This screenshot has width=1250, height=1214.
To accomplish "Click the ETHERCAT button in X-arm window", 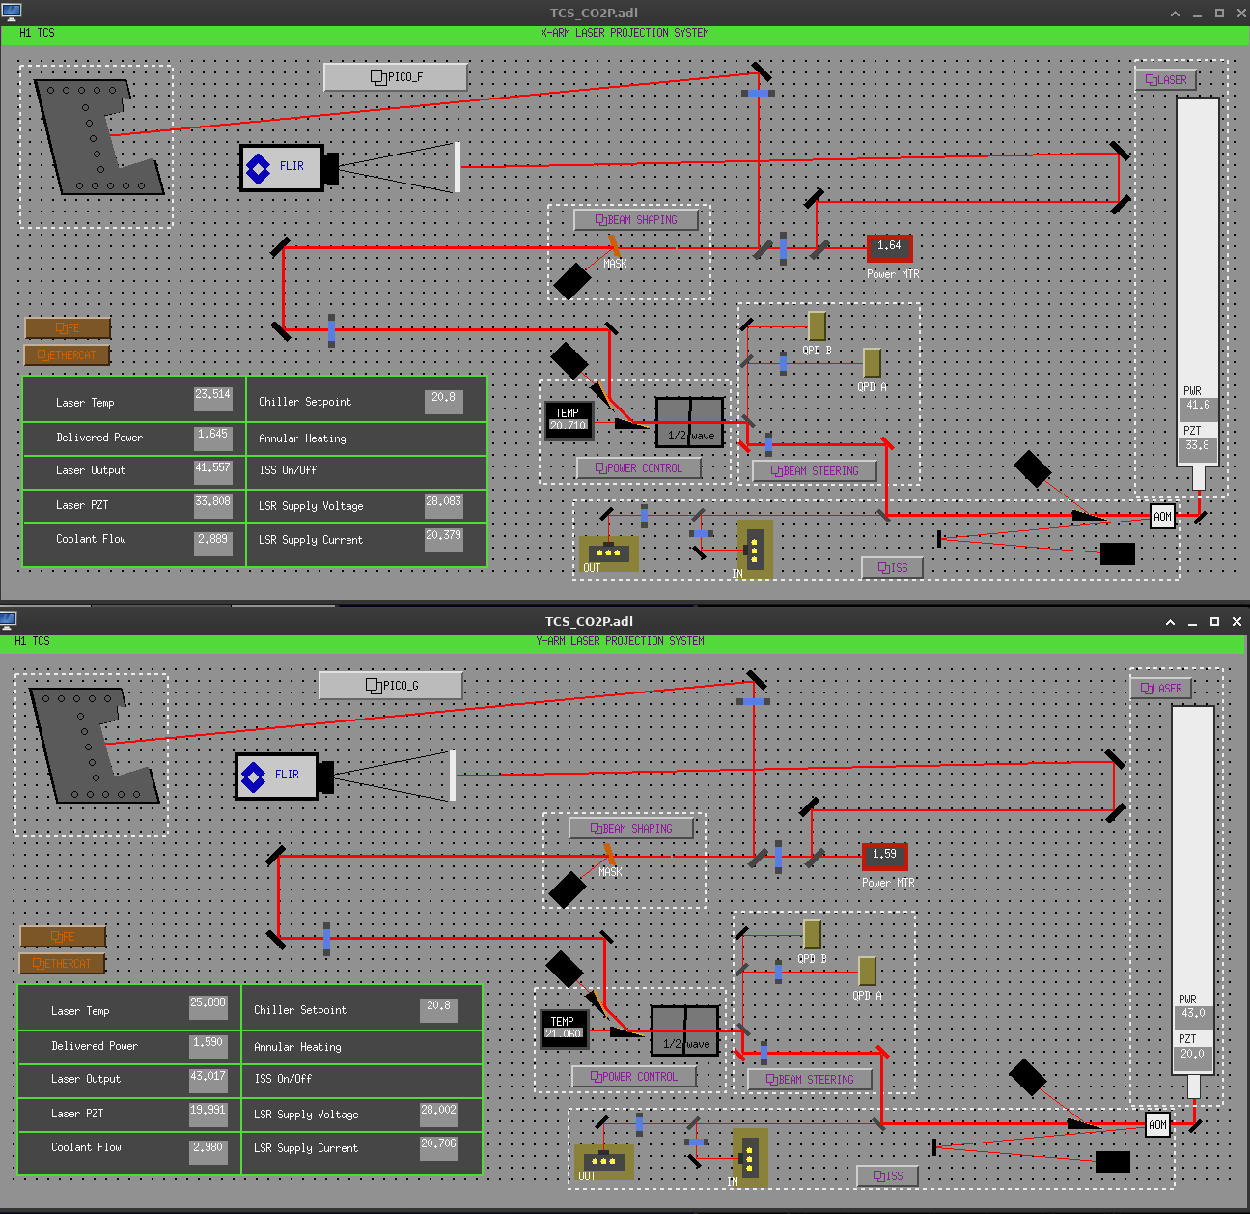I will (67, 355).
